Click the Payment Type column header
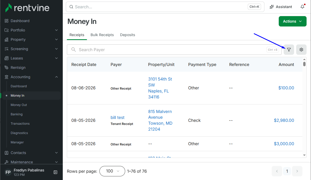The height and width of the screenshot is (180, 311). (x=202, y=65)
